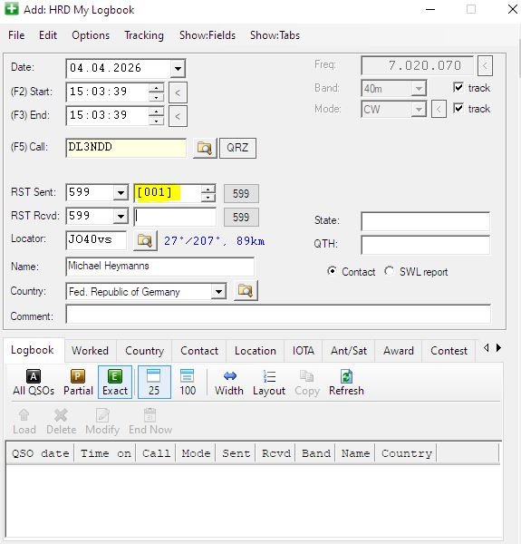The image size is (521, 544).
Task: Show 25 entries in logbook
Action: (x=154, y=383)
